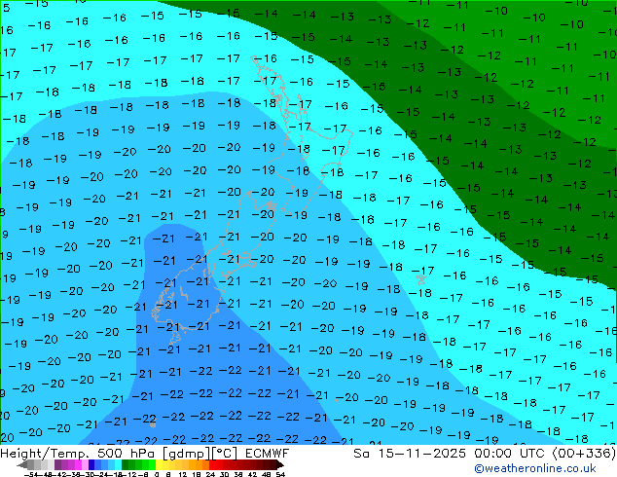This screenshot has height=477, width=617.
Task: Click the '-24' legend scale label
Action: click(101, 475)
